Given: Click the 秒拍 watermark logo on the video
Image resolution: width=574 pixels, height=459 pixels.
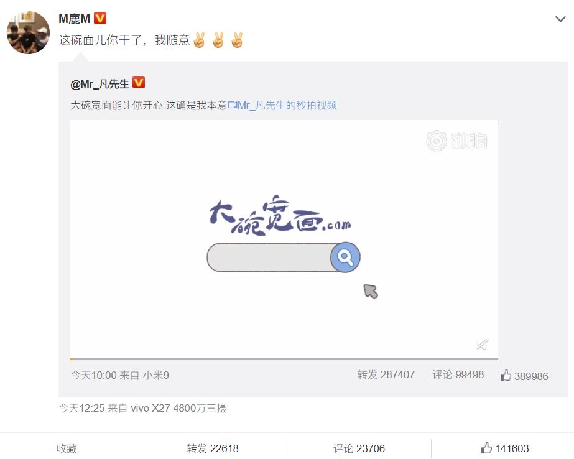Looking at the screenshot, I should [x=456, y=141].
